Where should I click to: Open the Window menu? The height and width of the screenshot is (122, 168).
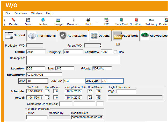click(x=36, y=13)
